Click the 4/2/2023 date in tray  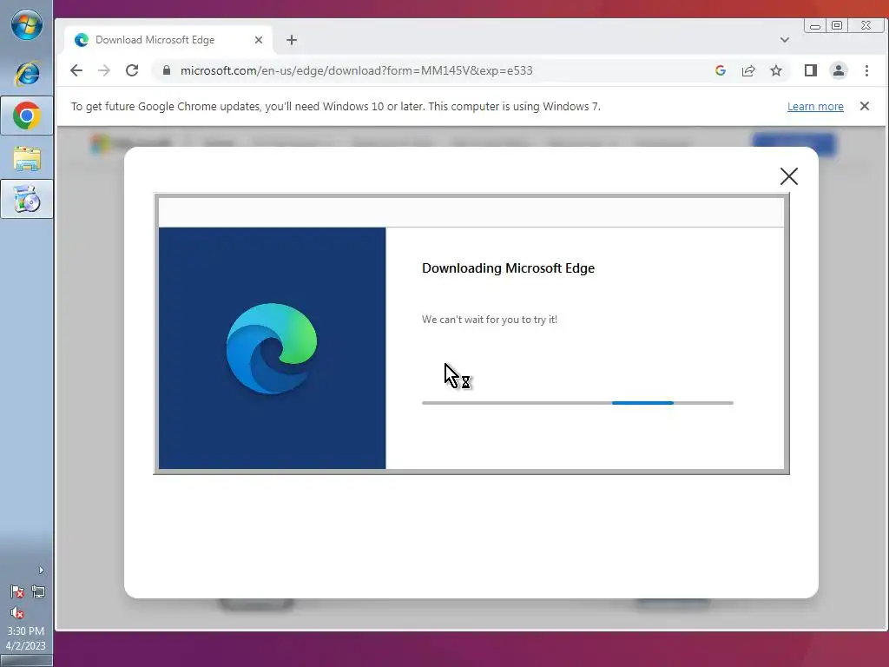click(25, 645)
